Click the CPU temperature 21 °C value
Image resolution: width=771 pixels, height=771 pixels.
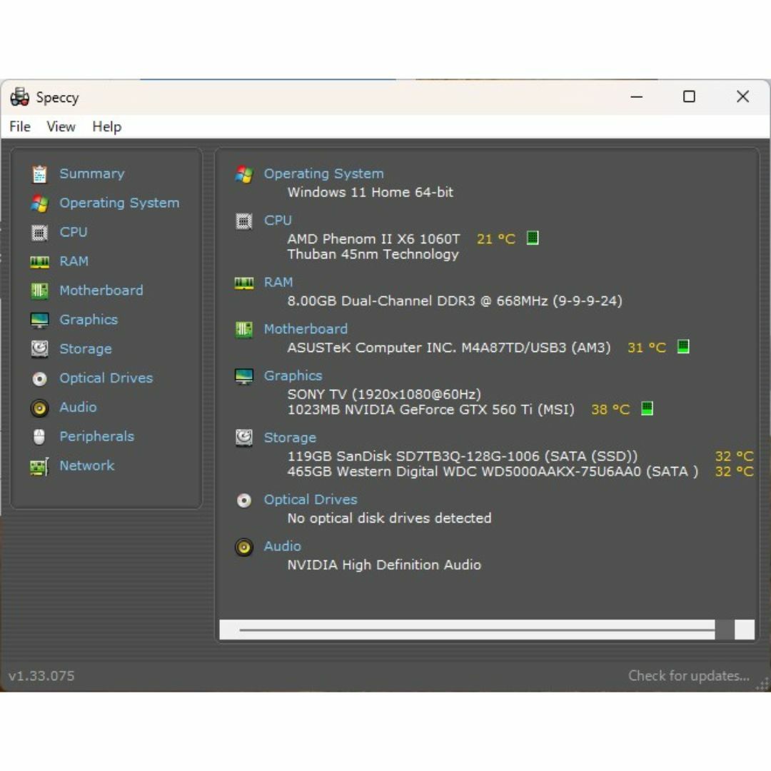pyautogui.click(x=496, y=239)
